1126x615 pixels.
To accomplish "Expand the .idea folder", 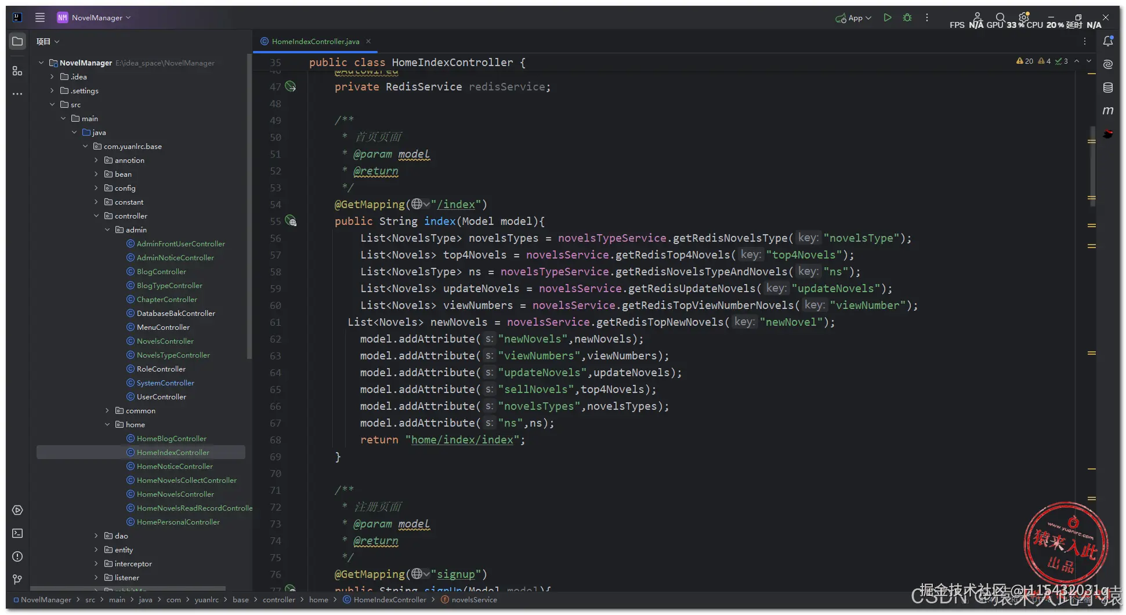I will [x=52, y=77].
